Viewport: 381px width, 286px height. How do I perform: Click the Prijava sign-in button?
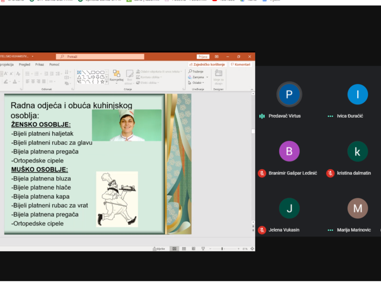203,57
